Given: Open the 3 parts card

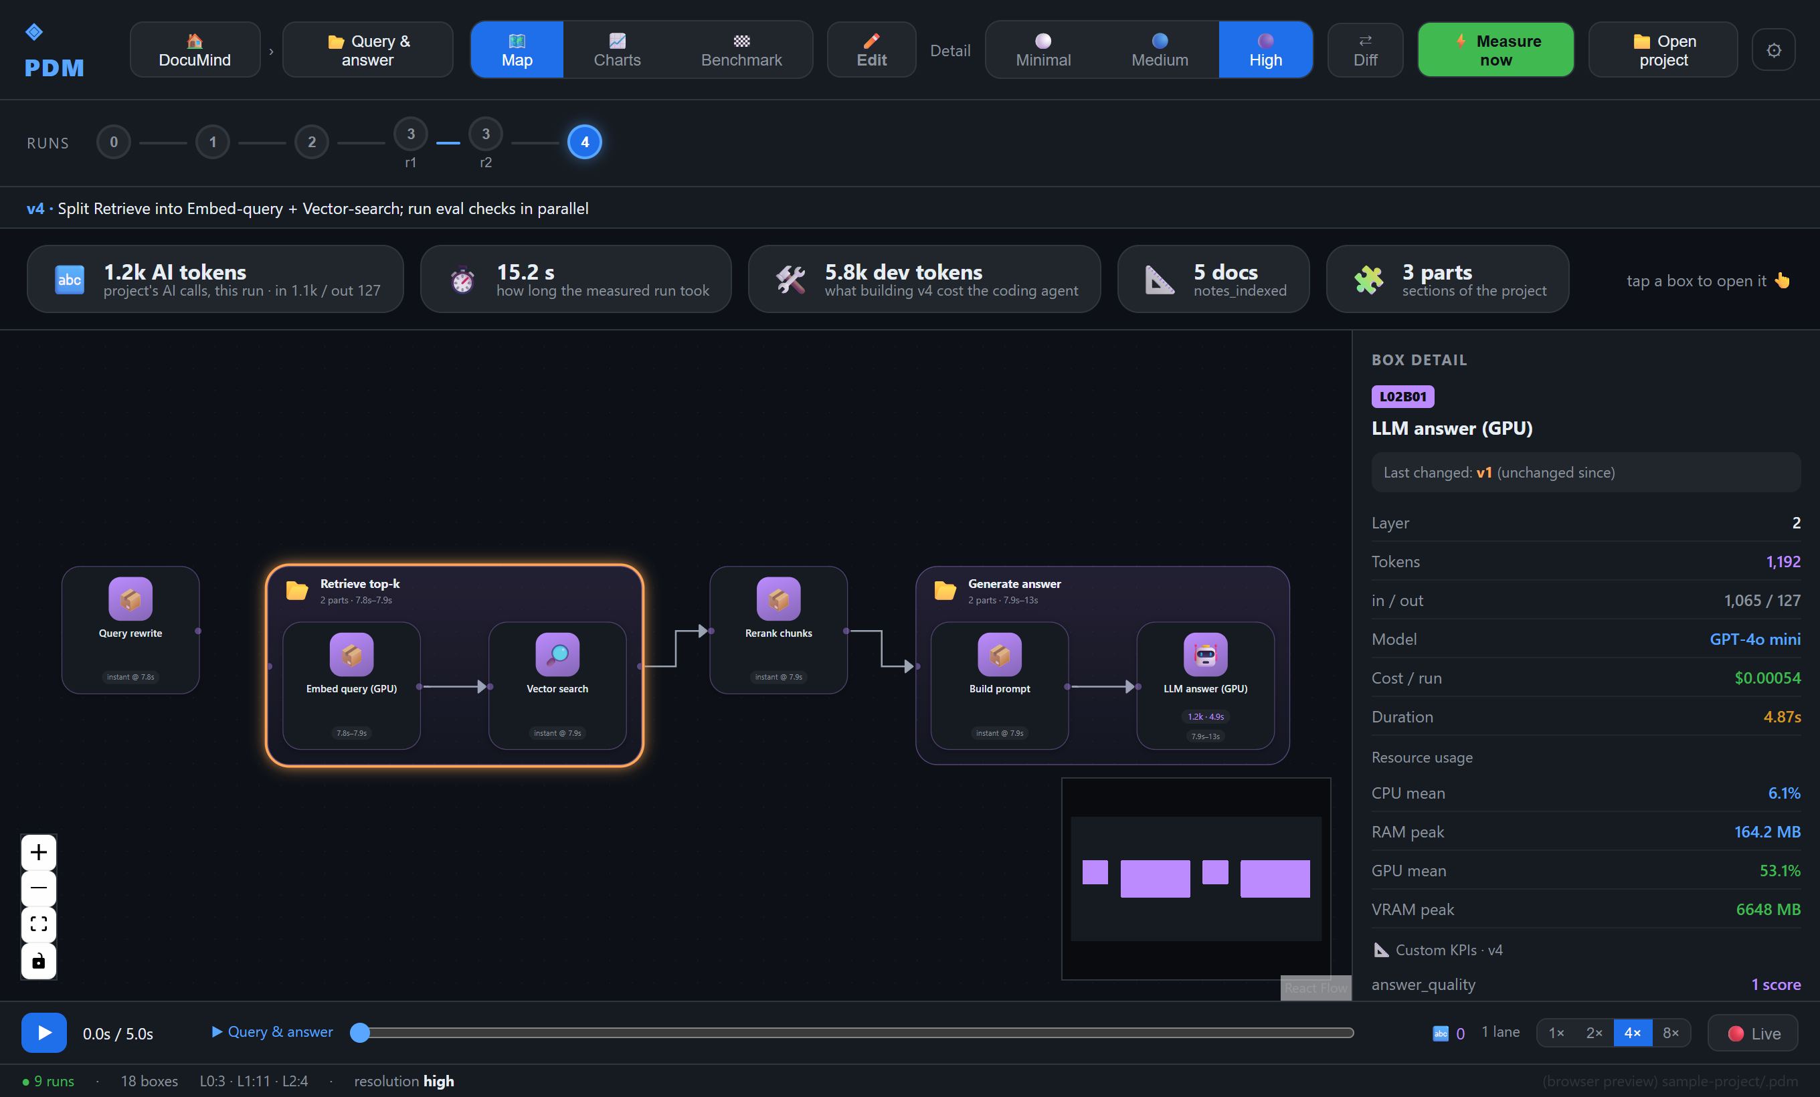Looking at the screenshot, I should click(x=1448, y=280).
